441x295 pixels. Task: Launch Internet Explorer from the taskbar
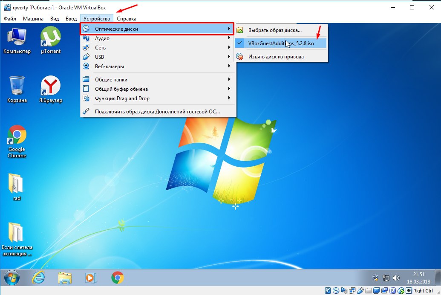point(38,278)
